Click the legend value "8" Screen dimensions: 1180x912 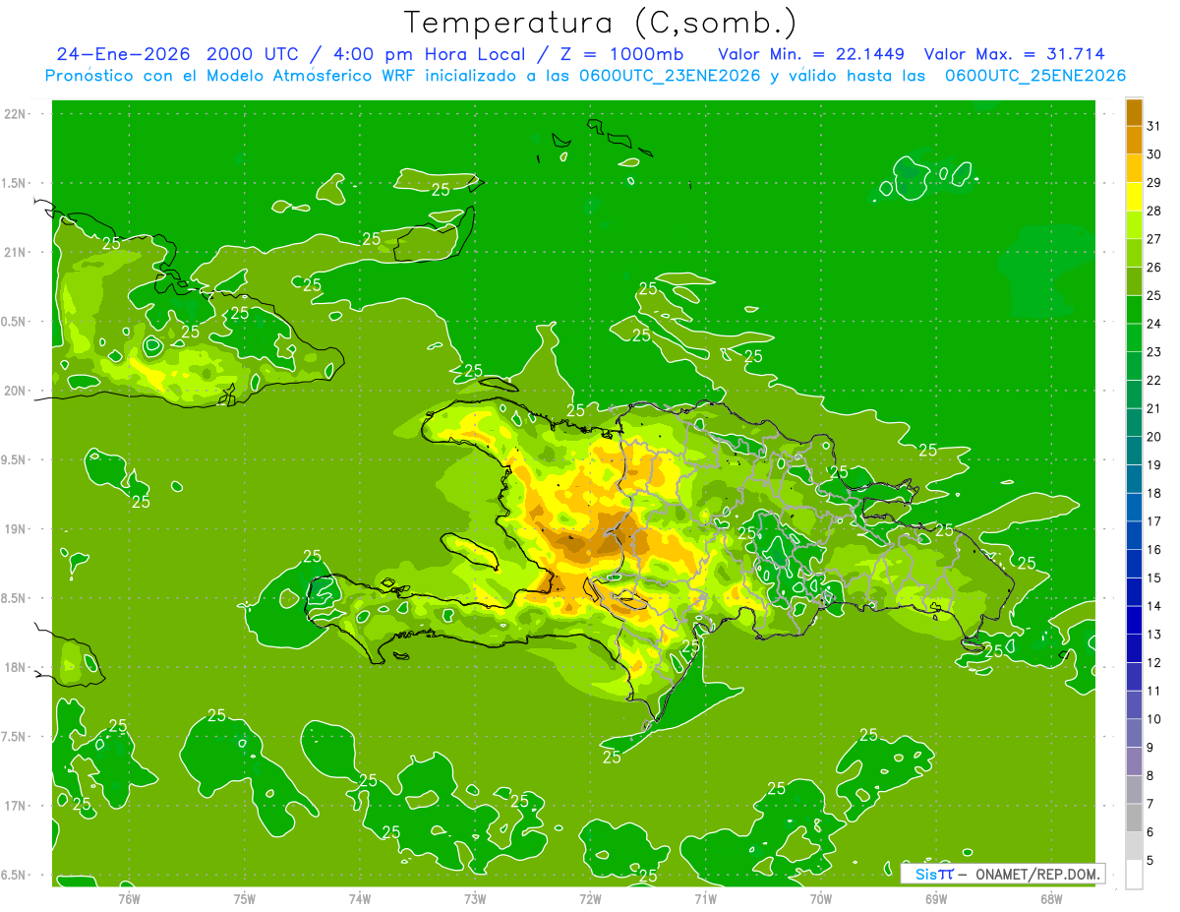pyautogui.click(x=1150, y=776)
